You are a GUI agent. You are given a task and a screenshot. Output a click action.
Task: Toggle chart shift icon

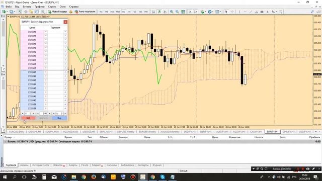196,12
